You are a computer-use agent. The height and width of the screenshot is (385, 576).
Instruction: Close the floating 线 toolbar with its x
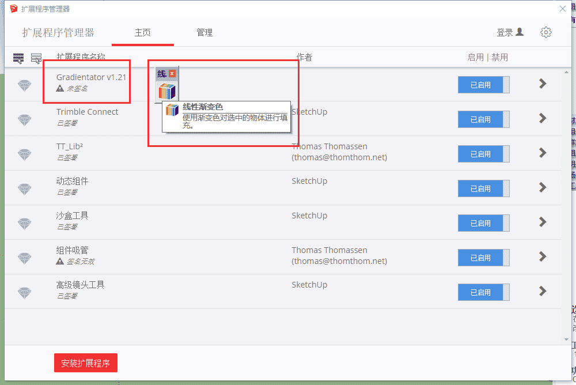(x=172, y=74)
